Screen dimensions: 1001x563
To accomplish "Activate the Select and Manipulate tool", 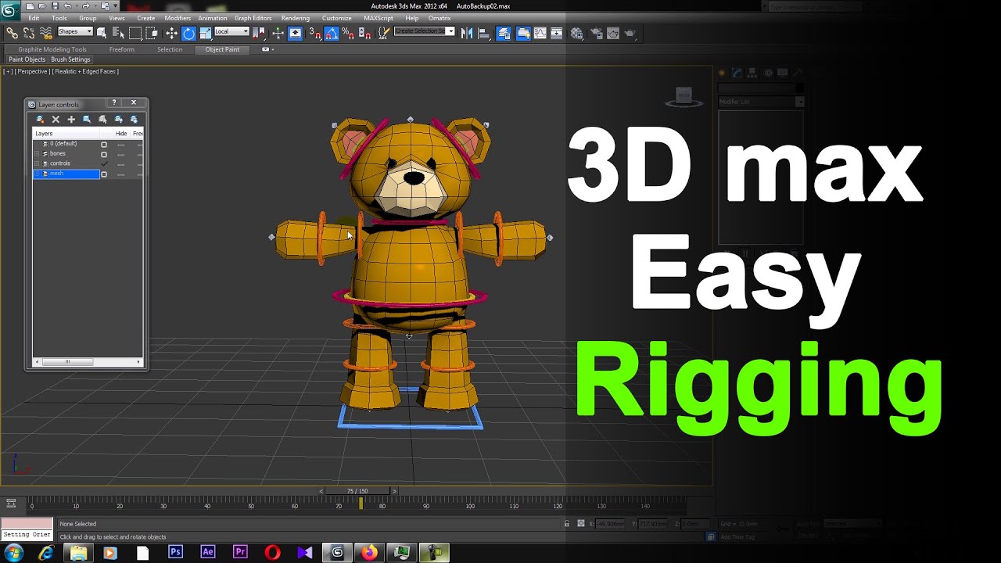I will click(x=278, y=33).
